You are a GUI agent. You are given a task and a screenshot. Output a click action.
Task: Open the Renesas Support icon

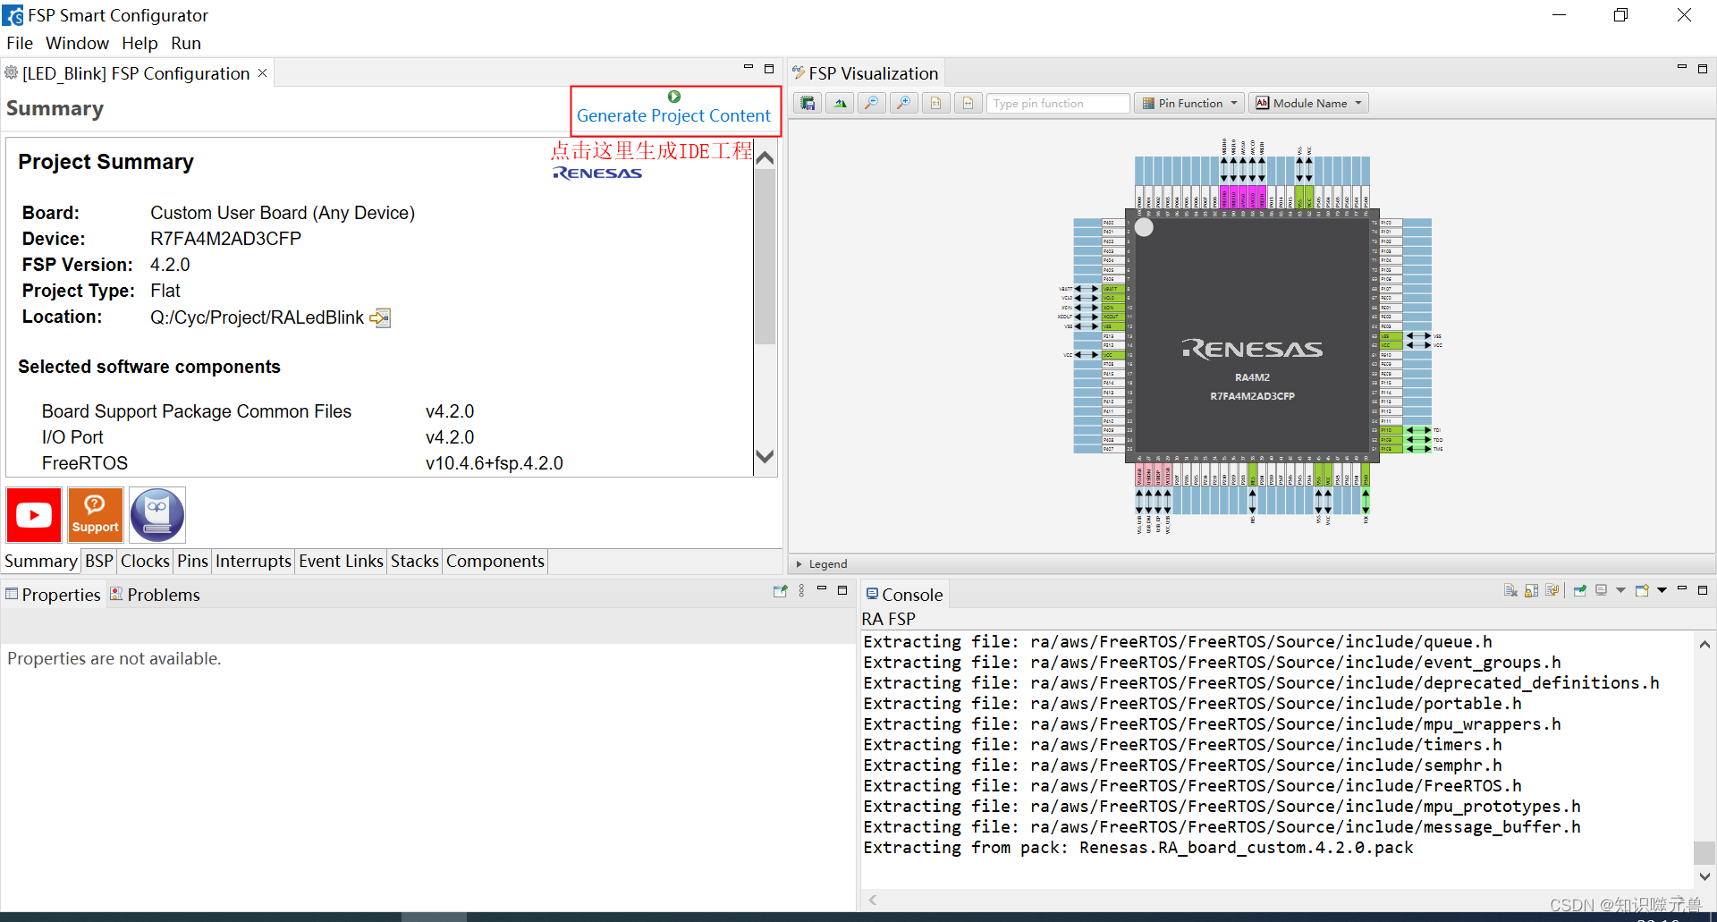(96, 515)
